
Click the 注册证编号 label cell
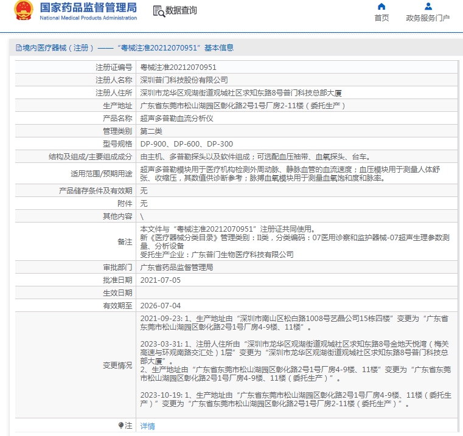[75, 67]
